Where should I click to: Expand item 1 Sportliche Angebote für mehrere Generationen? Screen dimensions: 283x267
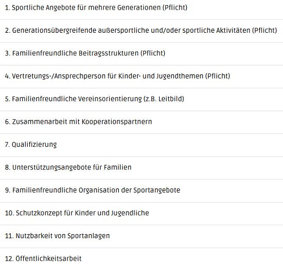pyautogui.click(x=141, y=8)
